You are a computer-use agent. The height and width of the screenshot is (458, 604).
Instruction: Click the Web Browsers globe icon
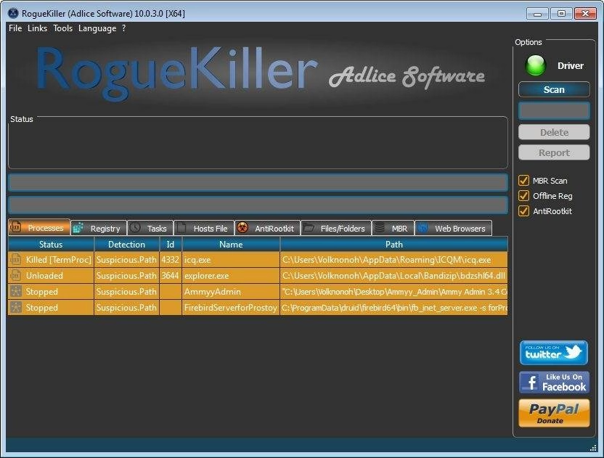click(x=423, y=228)
